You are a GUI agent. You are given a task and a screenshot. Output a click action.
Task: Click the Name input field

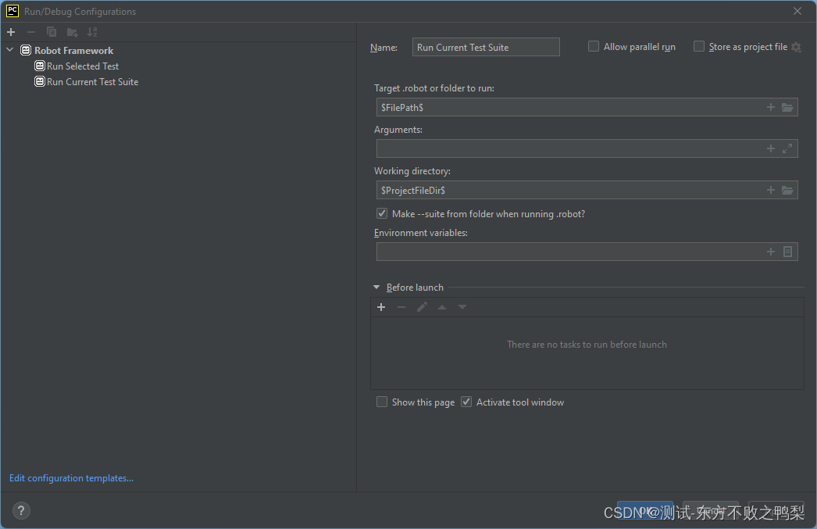point(486,48)
